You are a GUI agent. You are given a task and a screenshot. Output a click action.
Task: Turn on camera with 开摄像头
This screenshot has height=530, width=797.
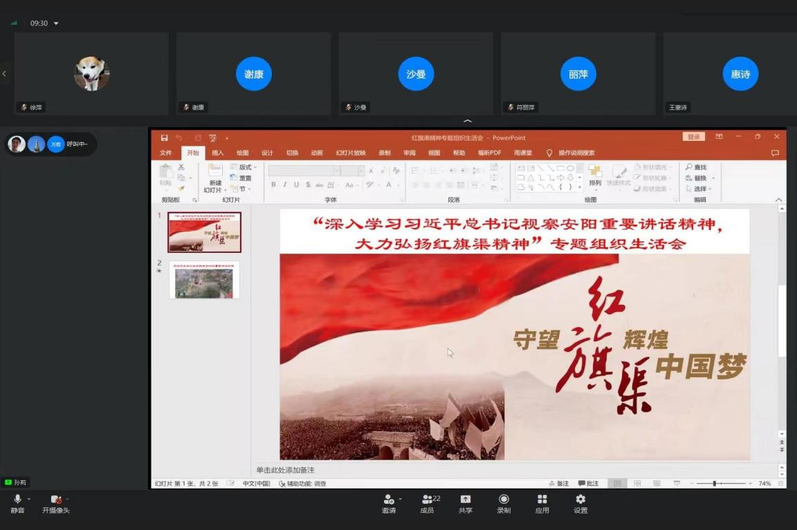click(55, 500)
